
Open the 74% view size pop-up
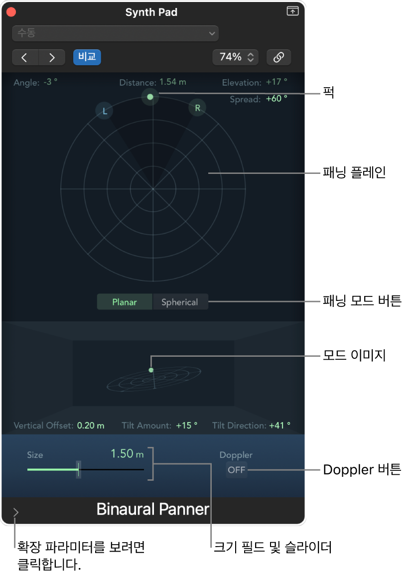pos(235,57)
